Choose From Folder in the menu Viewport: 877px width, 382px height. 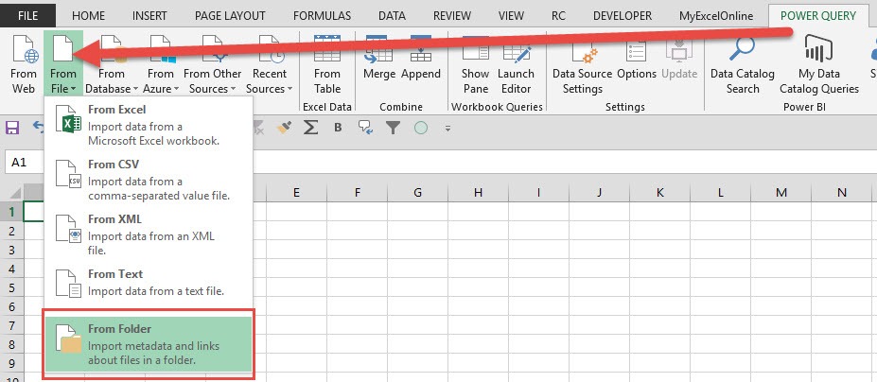pos(149,344)
